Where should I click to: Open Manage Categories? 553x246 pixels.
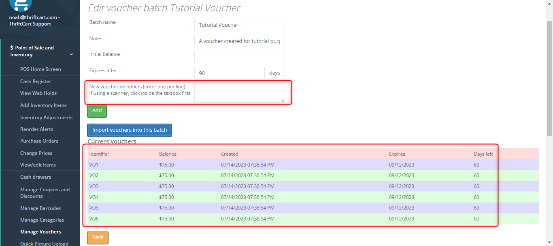[x=42, y=220]
